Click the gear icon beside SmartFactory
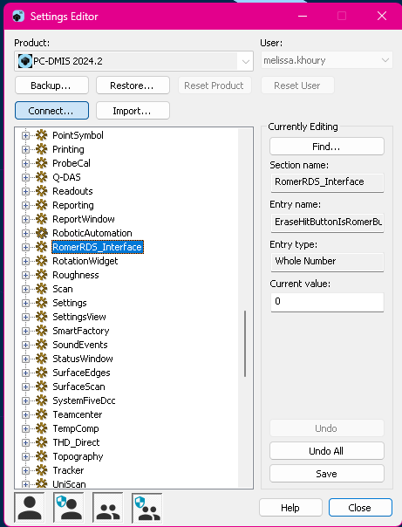The width and height of the screenshot is (402, 527). (42, 331)
